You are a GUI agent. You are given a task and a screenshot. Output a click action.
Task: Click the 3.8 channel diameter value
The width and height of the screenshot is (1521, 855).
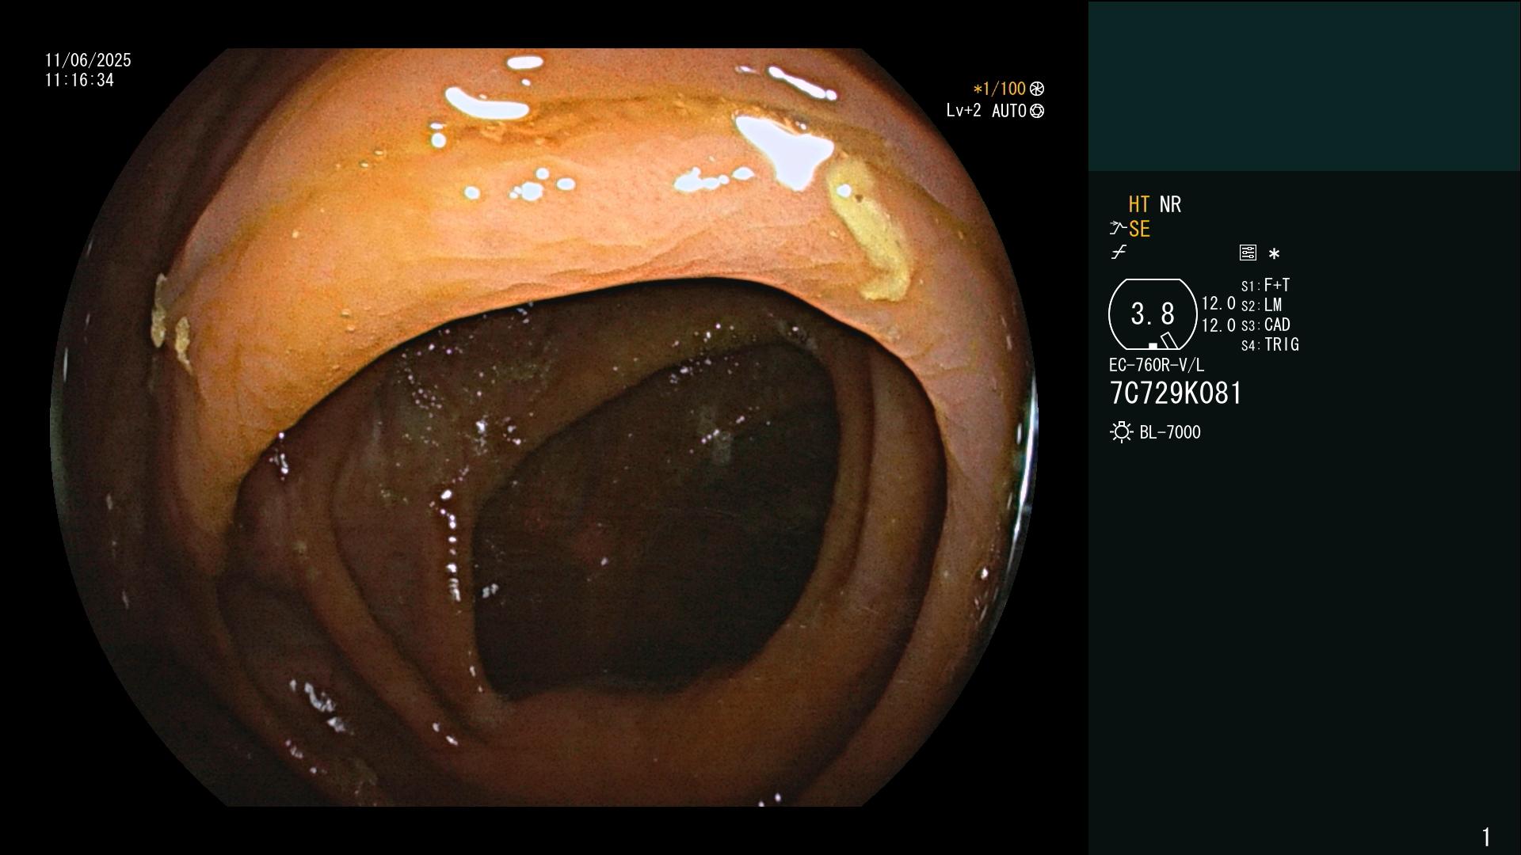tap(1153, 314)
